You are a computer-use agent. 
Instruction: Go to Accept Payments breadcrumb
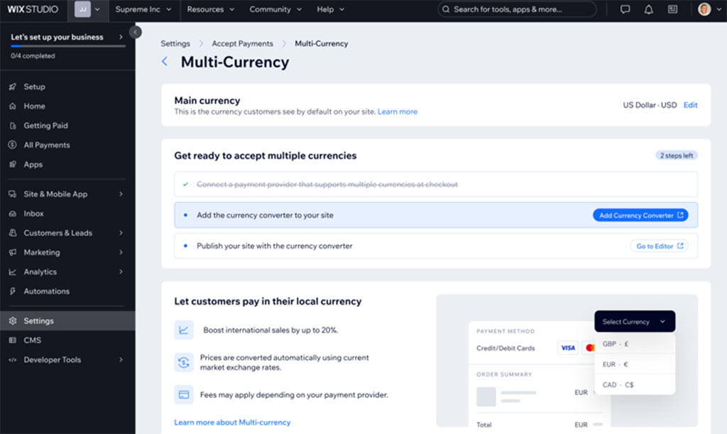click(x=243, y=43)
